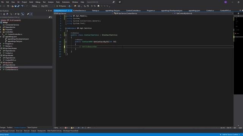Switch to the IContactService.cs tab
Viewport: 243px width, 136px height.
[79, 11]
